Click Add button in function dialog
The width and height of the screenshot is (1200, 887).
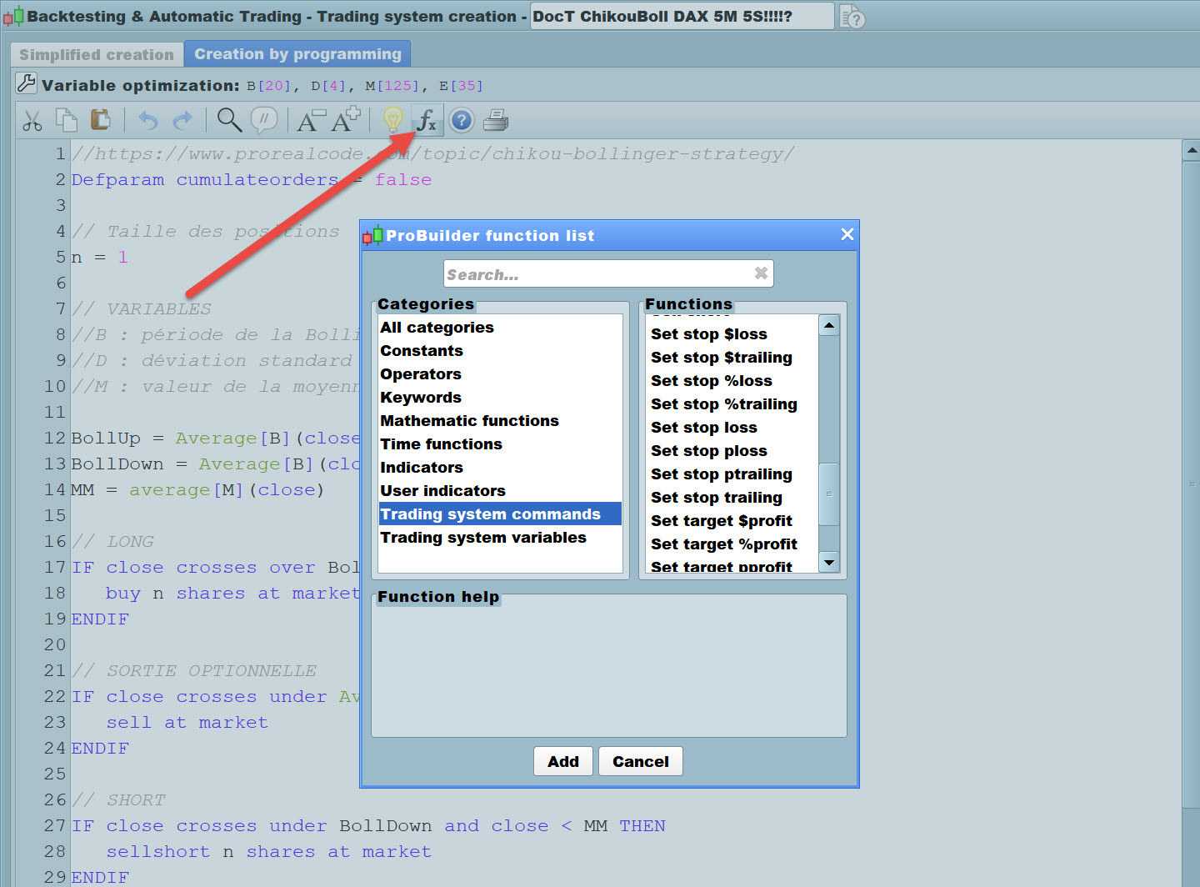coord(563,761)
